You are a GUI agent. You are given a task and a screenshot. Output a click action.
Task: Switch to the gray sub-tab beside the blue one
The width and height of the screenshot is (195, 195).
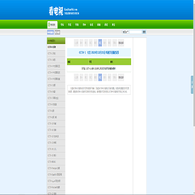point(57,32)
